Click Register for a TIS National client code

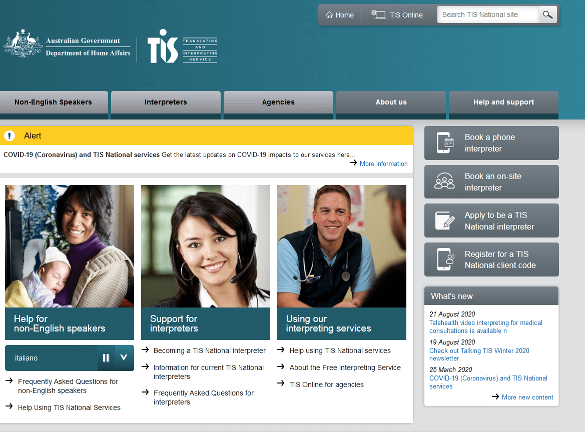pos(491,259)
